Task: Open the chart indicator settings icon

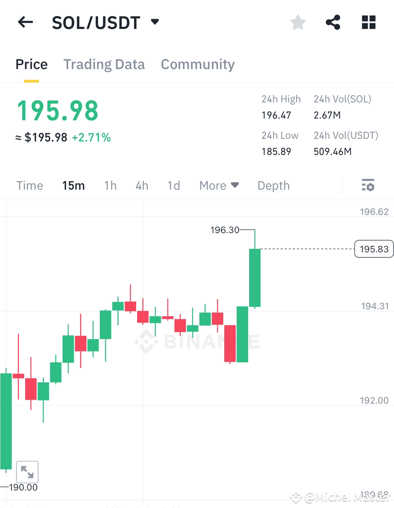Action: pos(369,186)
